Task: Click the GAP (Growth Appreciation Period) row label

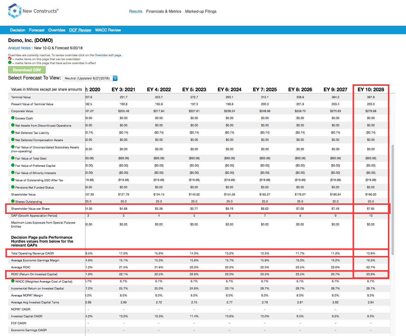Action: tap(34, 216)
